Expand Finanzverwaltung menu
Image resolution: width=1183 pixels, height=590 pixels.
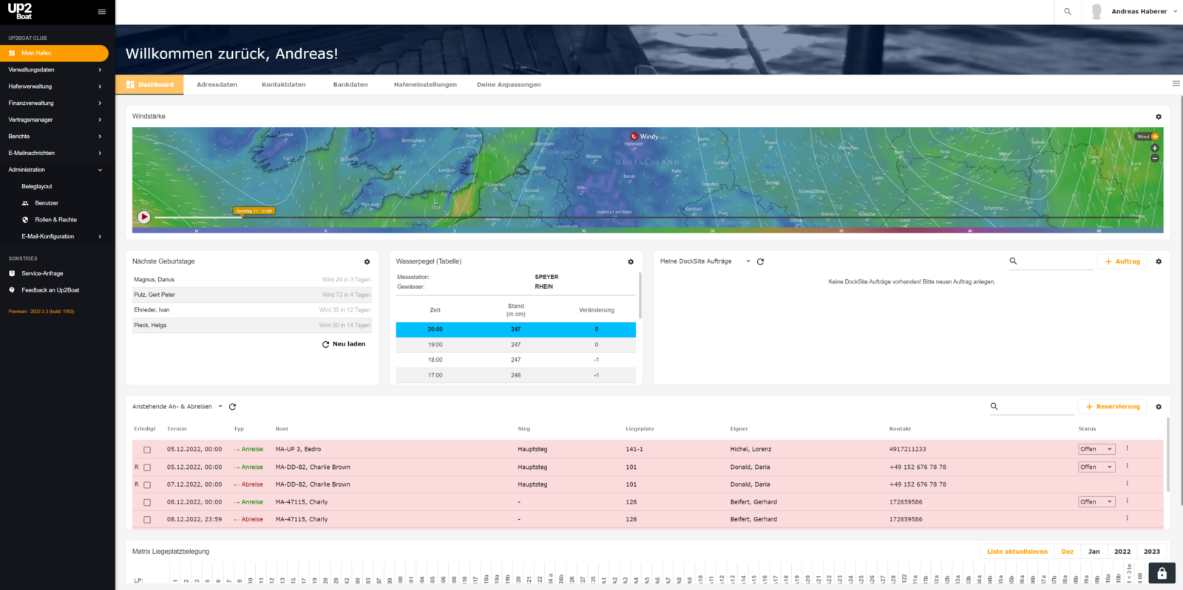55,103
